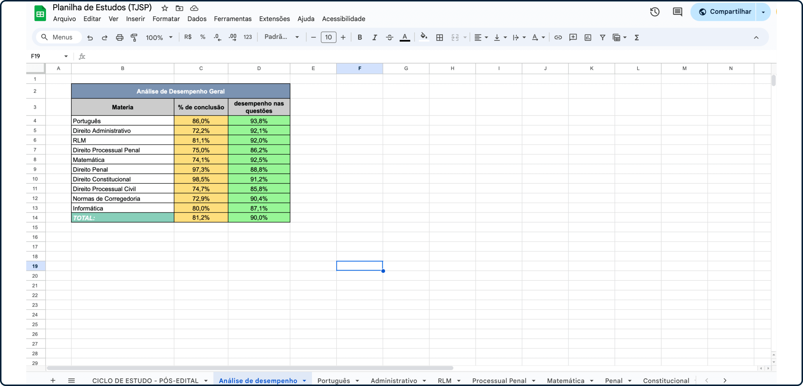This screenshot has width=803, height=386.
Task: Toggle strikethrough formatting
Action: point(389,37)
